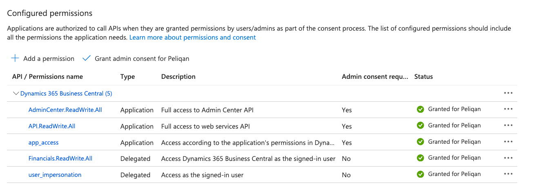
Task: Click the Admin consent required column header
Action: [375, 76]
